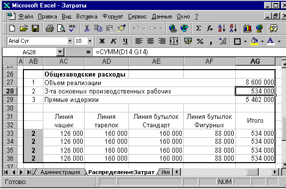The height and width of the screenshot is (189, 286).
Task: Run the spelling check ABC icon
Action: point(72,28)
